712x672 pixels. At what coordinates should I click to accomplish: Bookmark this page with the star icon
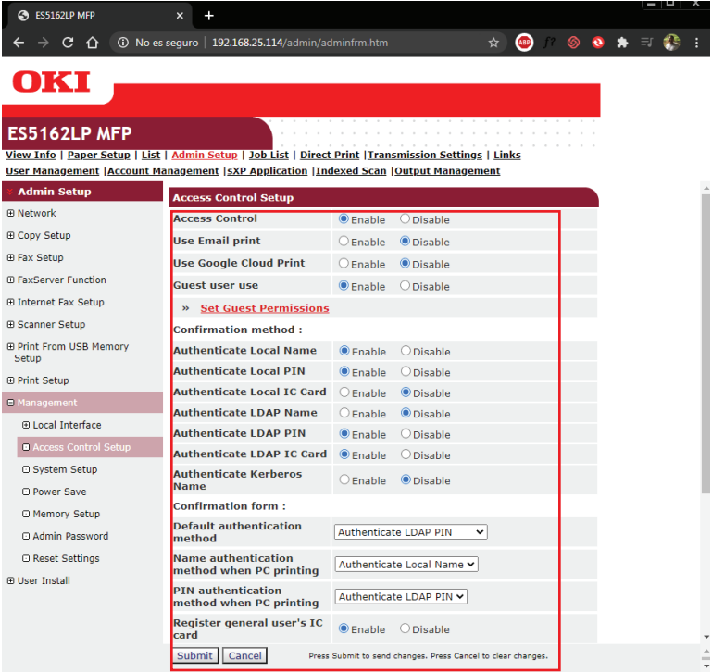click(x=494, y=43)
